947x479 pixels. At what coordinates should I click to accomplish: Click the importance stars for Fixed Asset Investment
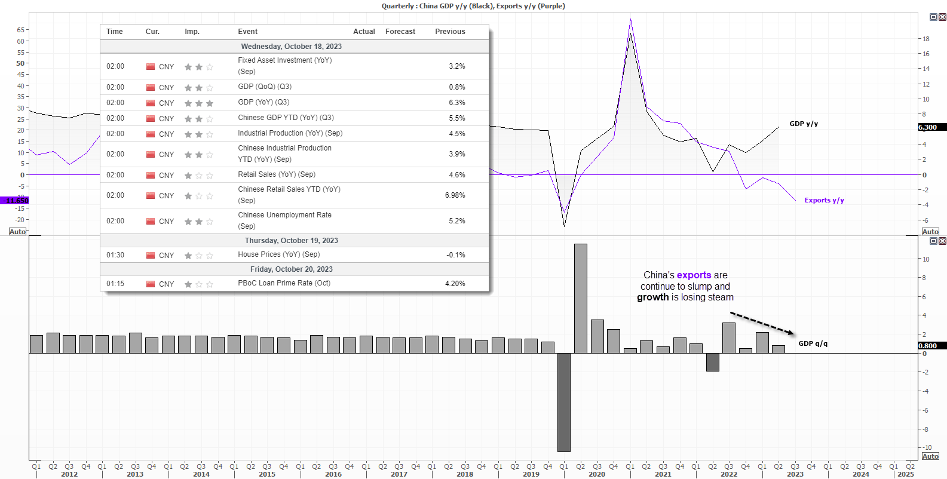pyautogui.click(x=198, y=67)
